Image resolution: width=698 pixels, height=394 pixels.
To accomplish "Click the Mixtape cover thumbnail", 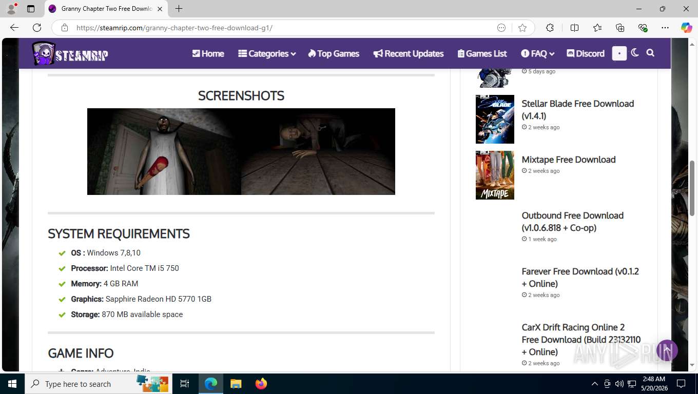I will [x=495, y=175].
